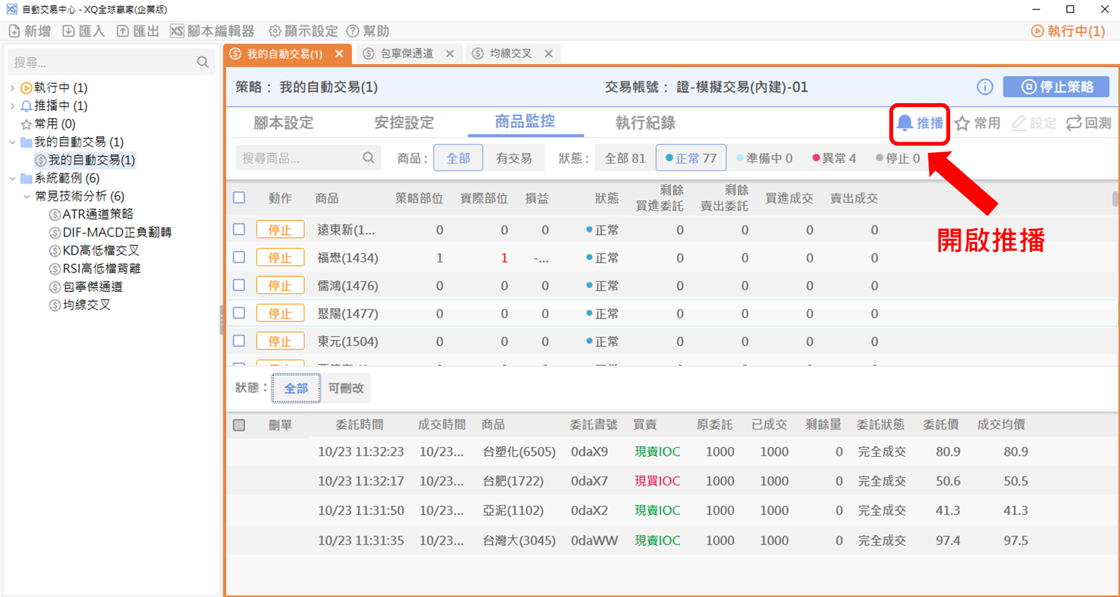Check the box for 福懋(1434) row
1120x597 pixels.
[x=239, y=257]
